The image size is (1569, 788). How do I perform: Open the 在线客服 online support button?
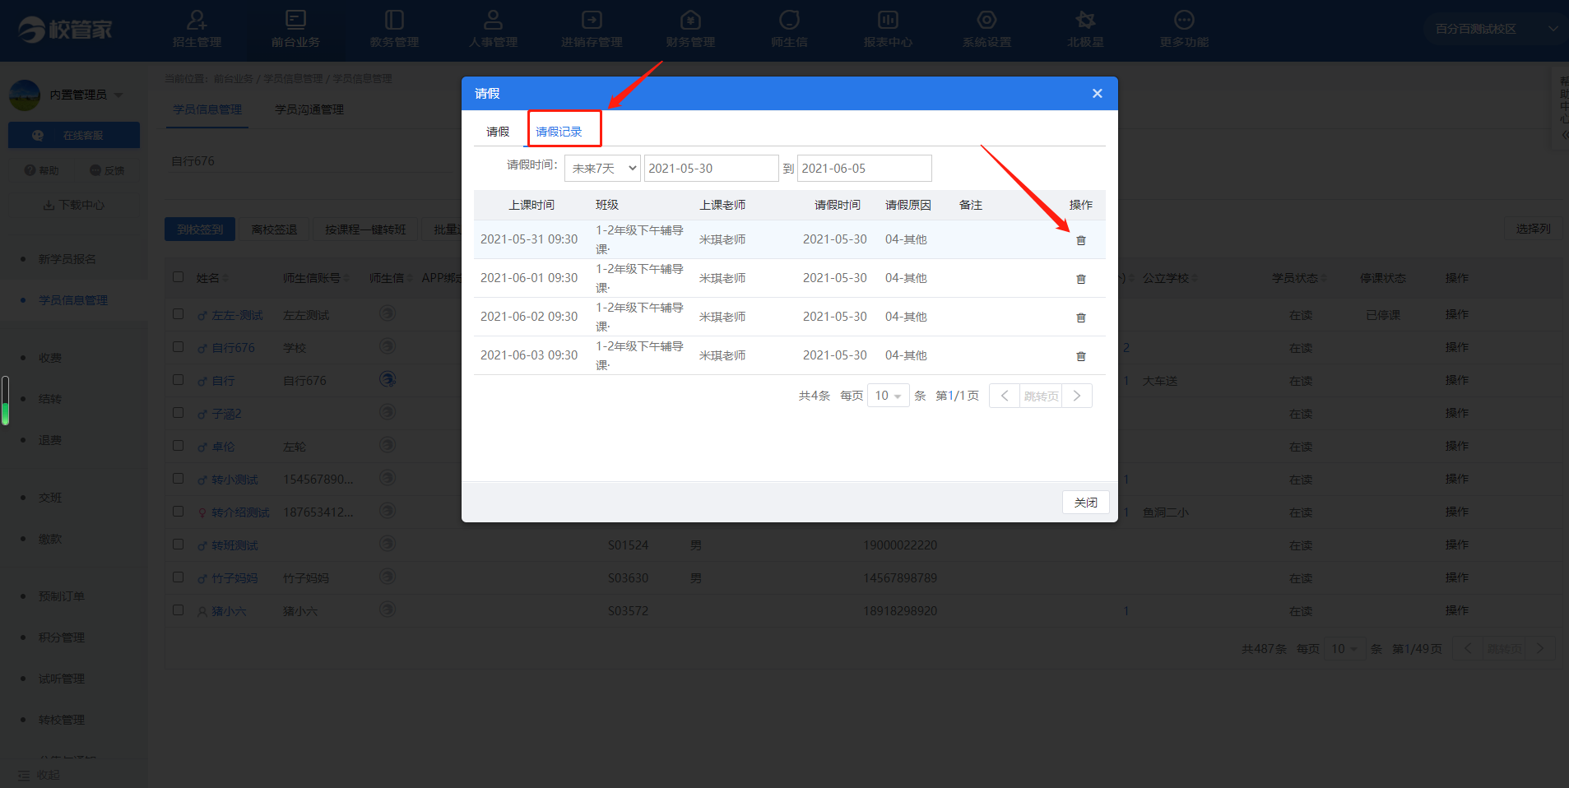(74, 136)
